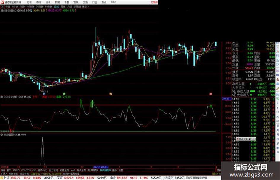Open the 发现 menu

76,2
